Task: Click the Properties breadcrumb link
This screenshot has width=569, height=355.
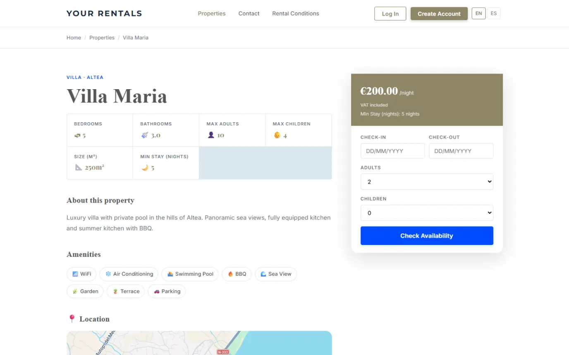Action: pyautogui.click(x=102, y=38)
